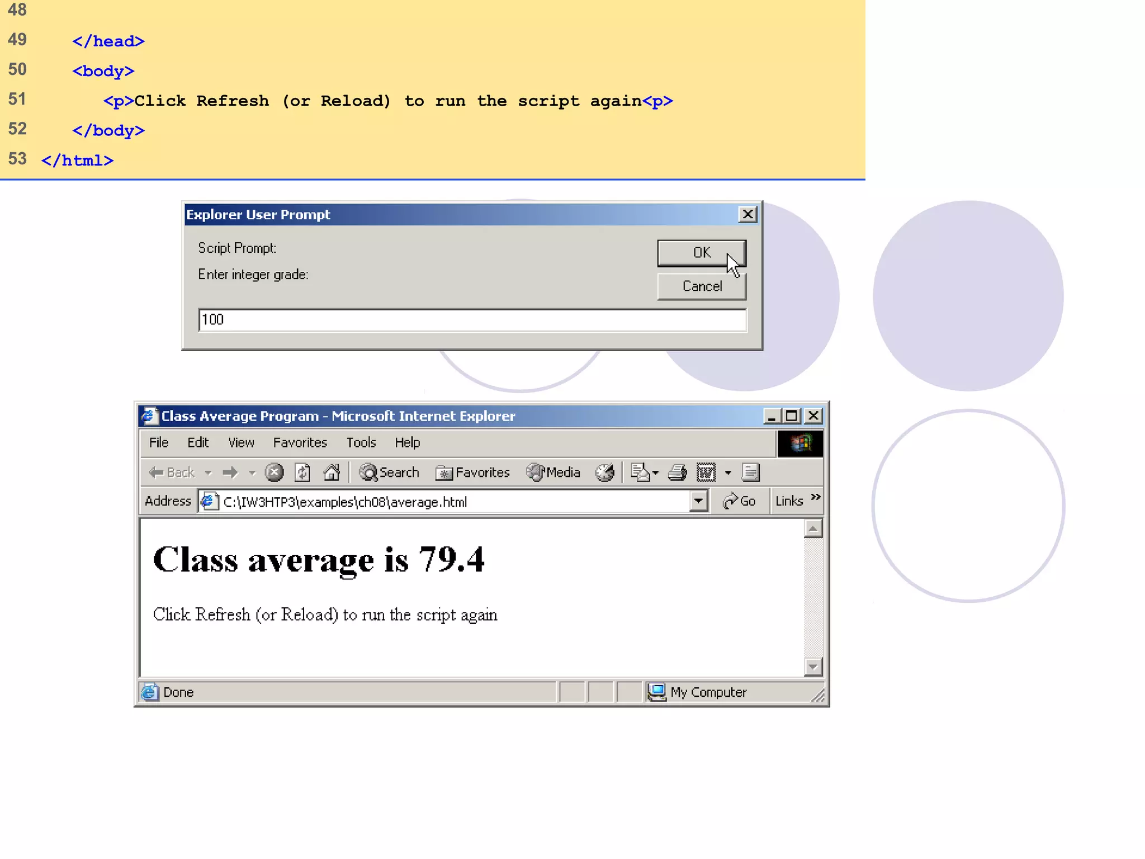Screen dimensions: 1145x859
Task: Open the History icon
Action: pyautogui.click(x=604, y=473)
